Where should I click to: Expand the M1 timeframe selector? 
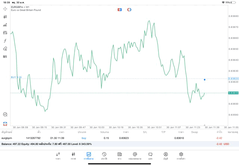click(x=5, y=57)
